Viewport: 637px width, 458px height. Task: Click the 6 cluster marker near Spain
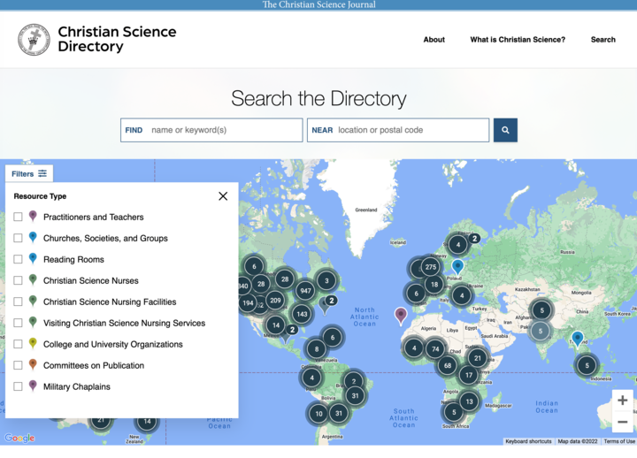pos(416,294)
